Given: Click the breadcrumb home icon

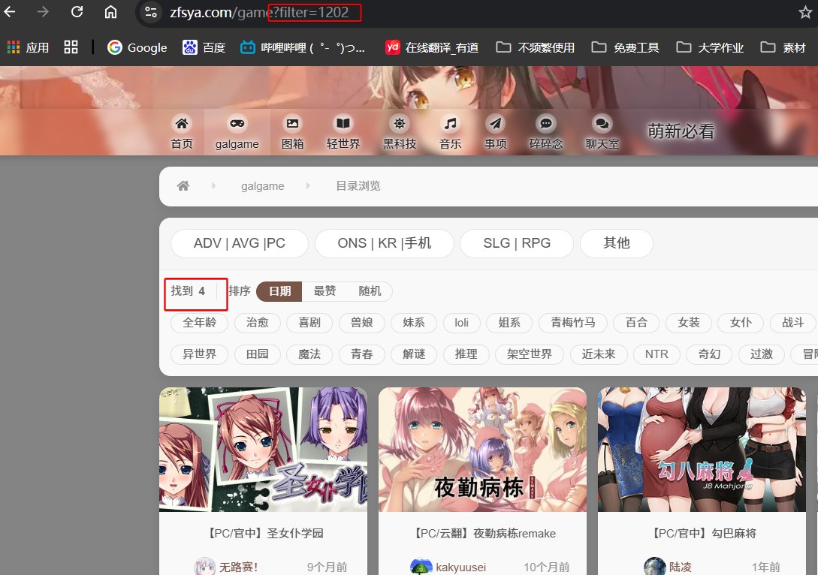Looking at the screenshot, I should tap(183, 185).
